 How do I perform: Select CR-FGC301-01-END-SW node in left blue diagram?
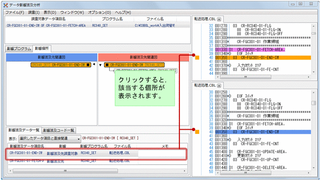click(x=61, y=65)
